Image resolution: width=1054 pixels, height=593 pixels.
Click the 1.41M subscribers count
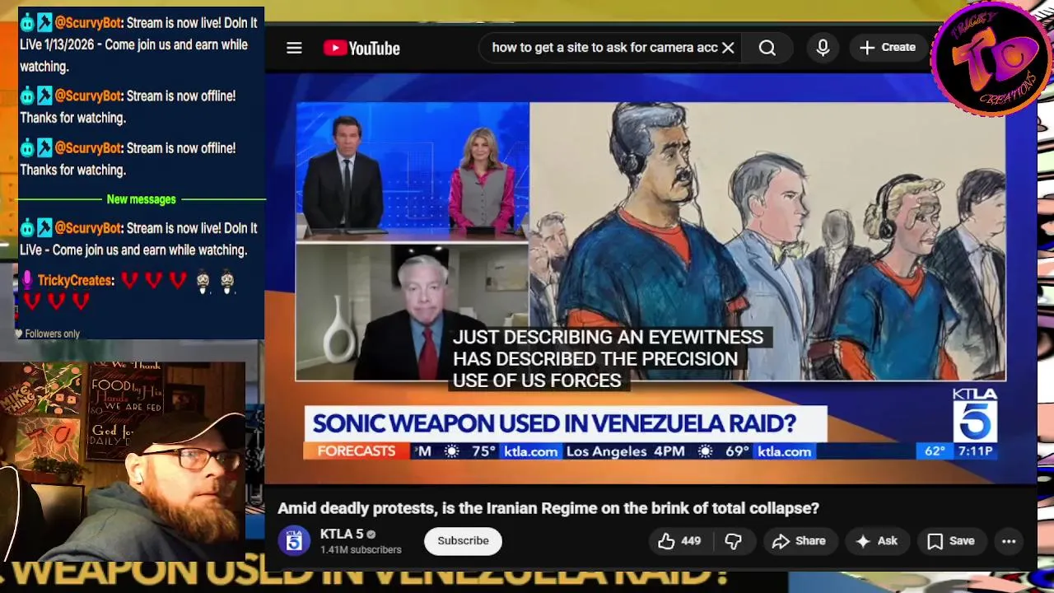pyautogui.click(x=361, y=550)
